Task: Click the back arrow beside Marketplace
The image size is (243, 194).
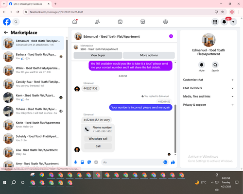Action: pos(6,32)
